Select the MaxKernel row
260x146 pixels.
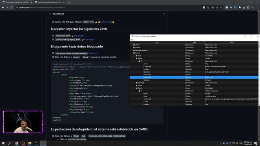point(194,75)
